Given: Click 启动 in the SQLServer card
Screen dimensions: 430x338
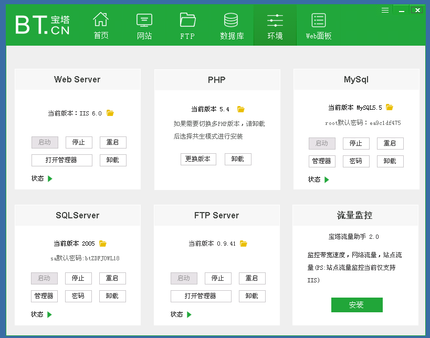Looking at the screenshot, I should 44,278.
